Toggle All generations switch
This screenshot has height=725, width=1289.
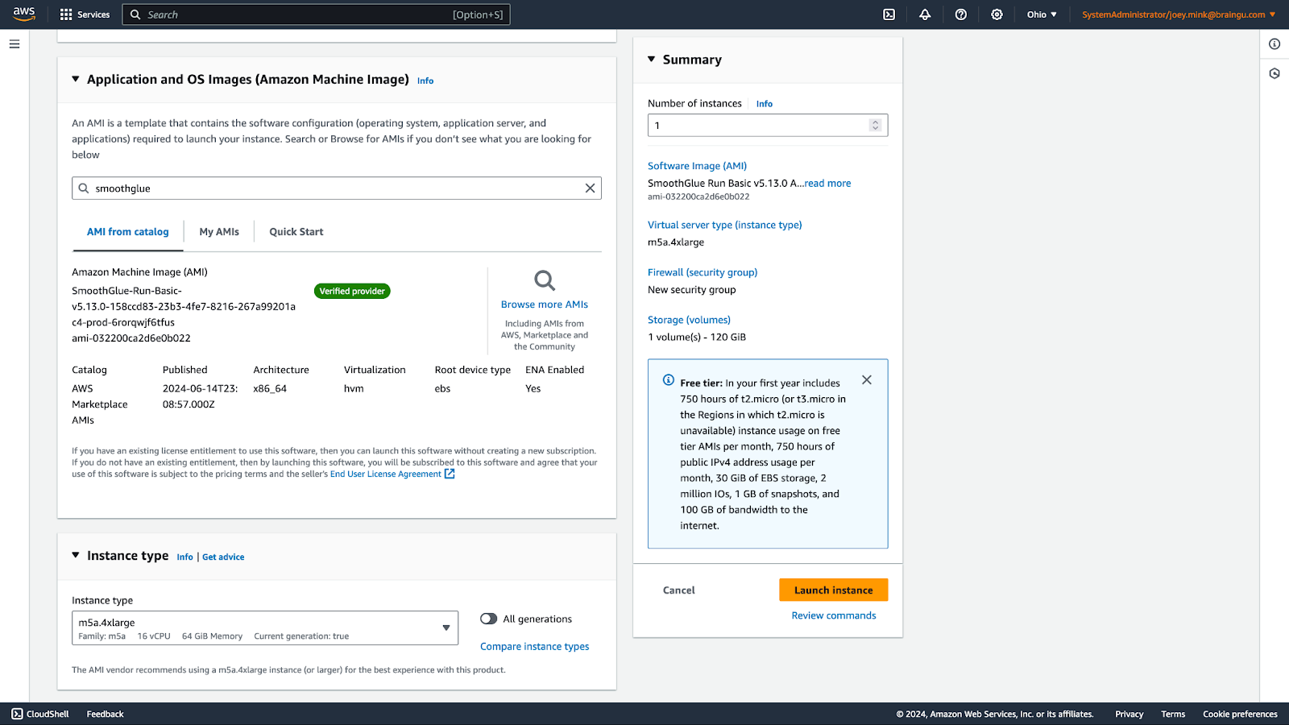tap(489, 619)
